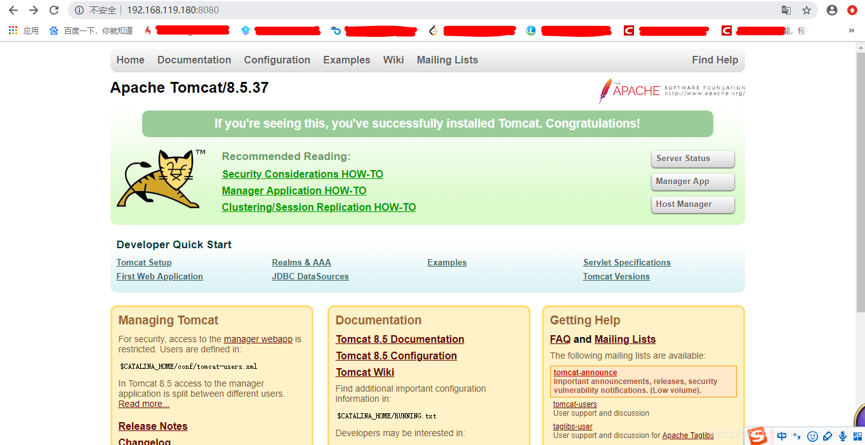Open the Servlet Specifications link
This screenshot has height=445, width=865.
(x=627, y=262)
